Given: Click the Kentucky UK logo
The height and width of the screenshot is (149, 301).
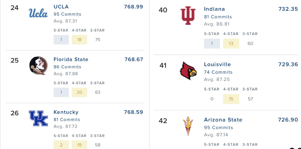Looking at the screenshot, I should (38, 118).
